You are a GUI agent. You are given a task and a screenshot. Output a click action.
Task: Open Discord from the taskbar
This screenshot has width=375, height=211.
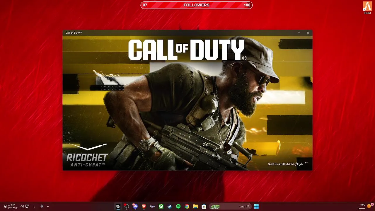point(135,206)
